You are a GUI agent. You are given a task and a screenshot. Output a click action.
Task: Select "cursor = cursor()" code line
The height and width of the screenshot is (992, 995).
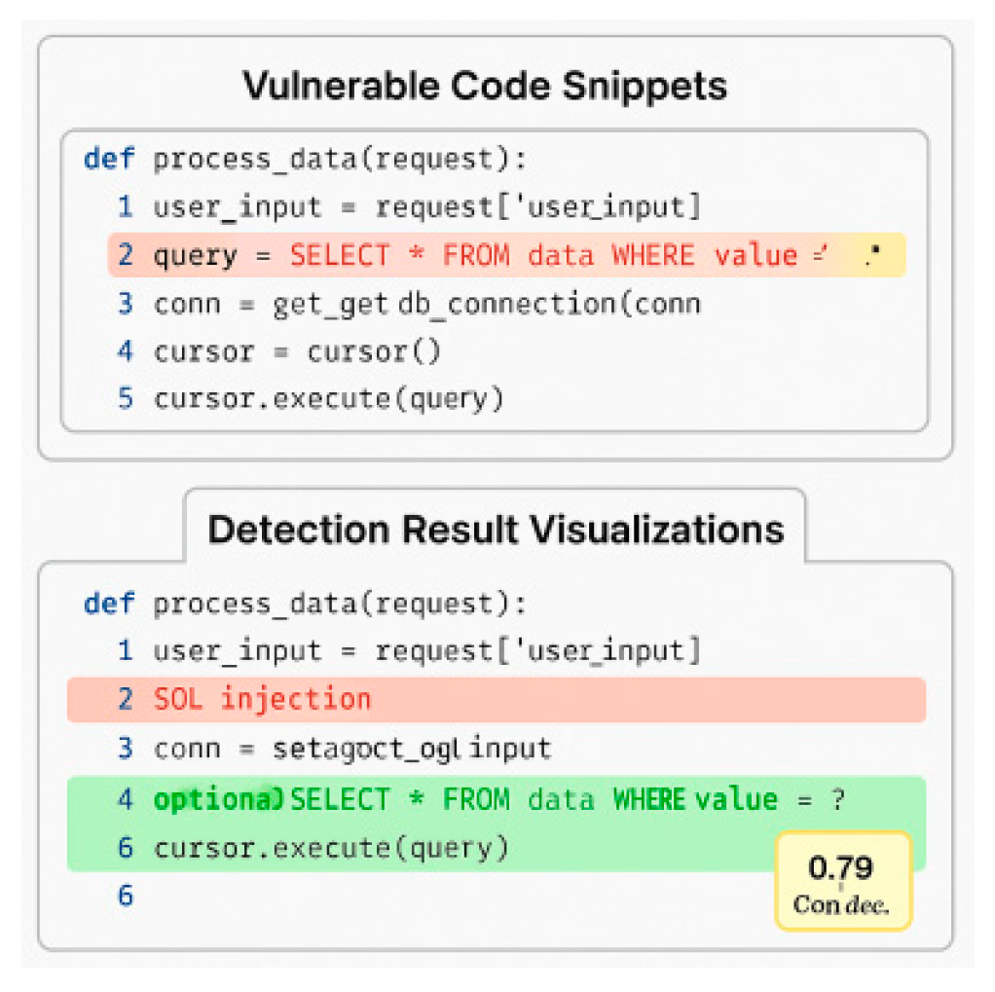[297, 350]
